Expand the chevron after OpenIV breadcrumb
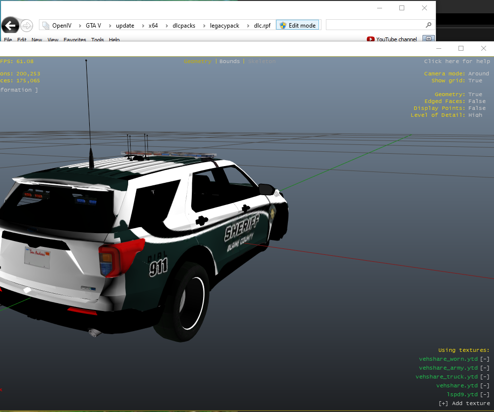Screen dimensions: 494x412 point(80,26)
